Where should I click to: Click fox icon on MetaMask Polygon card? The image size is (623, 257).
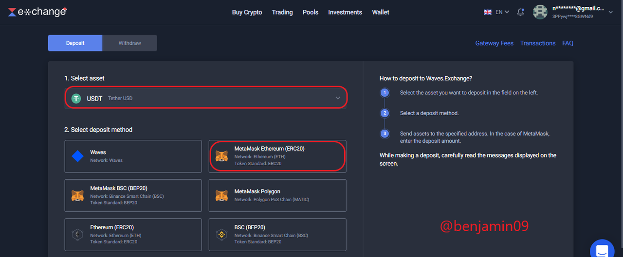(x=221, y=195)
